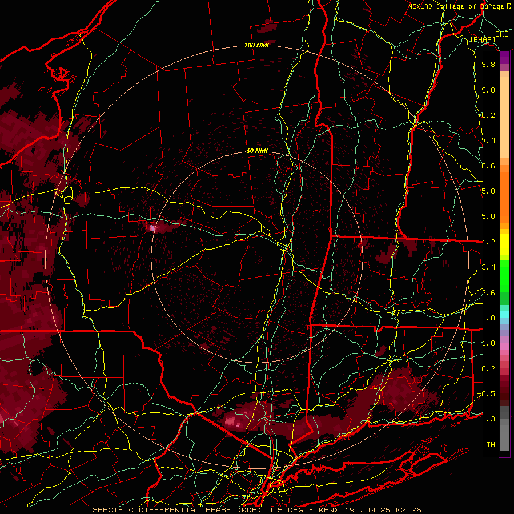The height and width of the screenshot is (514, 514).
Task: Click the 9.0 value on the color scale
Action: (488, 90)
